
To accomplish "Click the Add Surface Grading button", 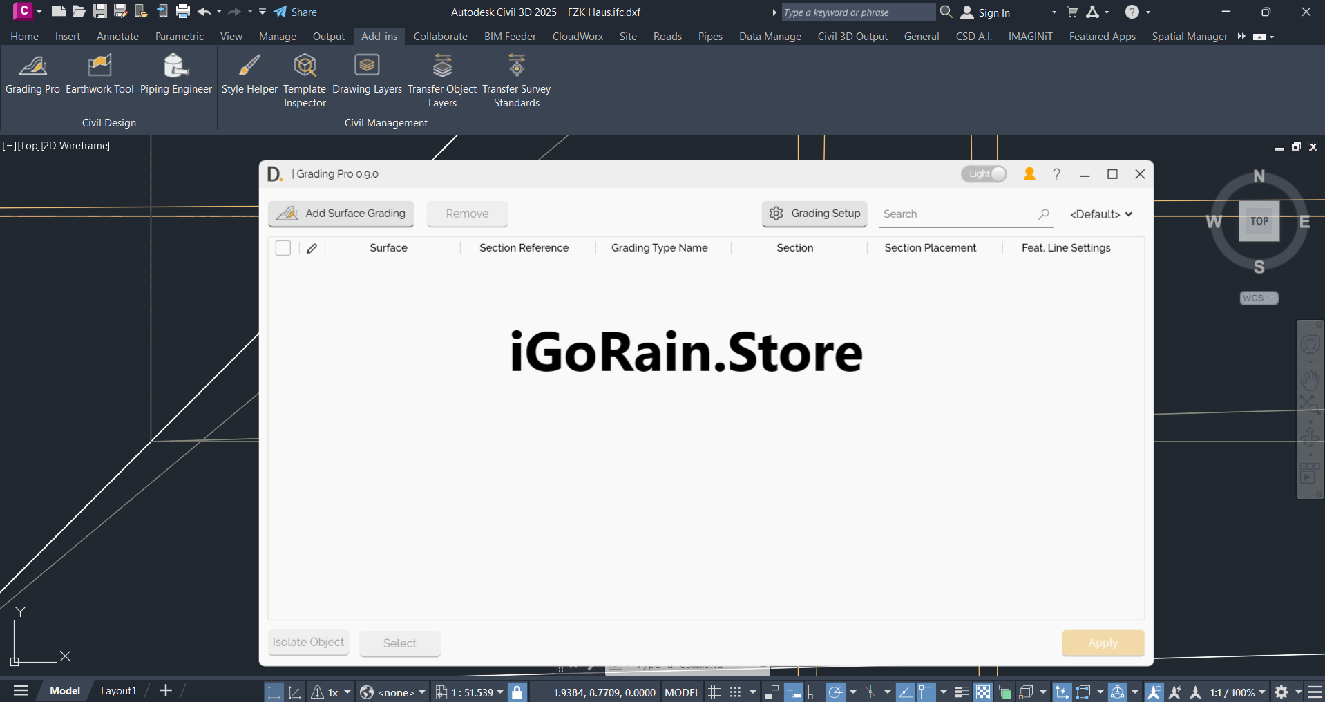I will 341,214.
